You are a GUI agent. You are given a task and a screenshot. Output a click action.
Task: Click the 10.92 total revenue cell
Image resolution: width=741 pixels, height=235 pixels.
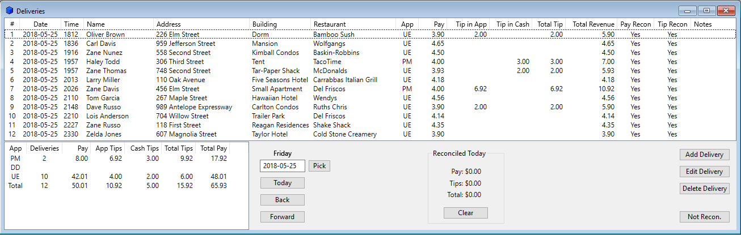point(606,89)
